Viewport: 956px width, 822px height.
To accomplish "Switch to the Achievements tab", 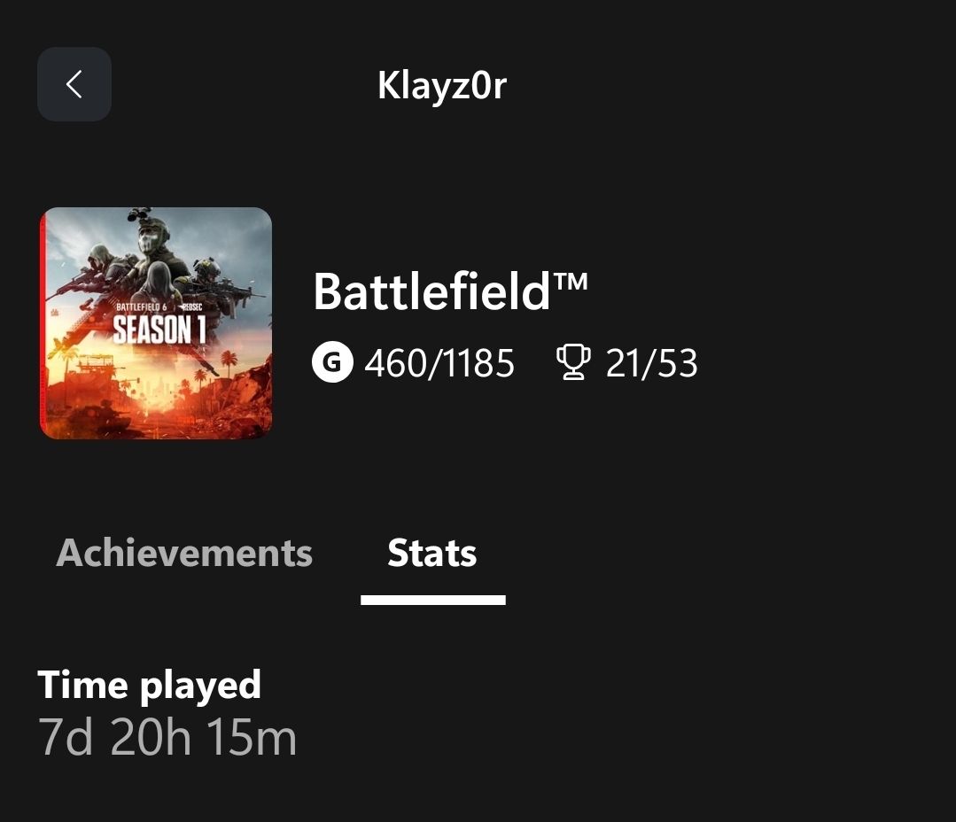I will pos(184,554).
